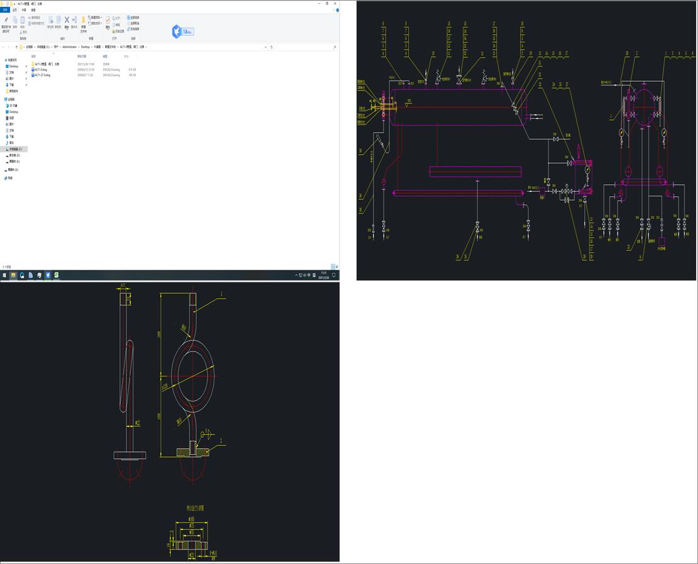Click the Invert selection ribbon option
The image size is (698, 564).
pyautogui.click(x=134, y=29)
